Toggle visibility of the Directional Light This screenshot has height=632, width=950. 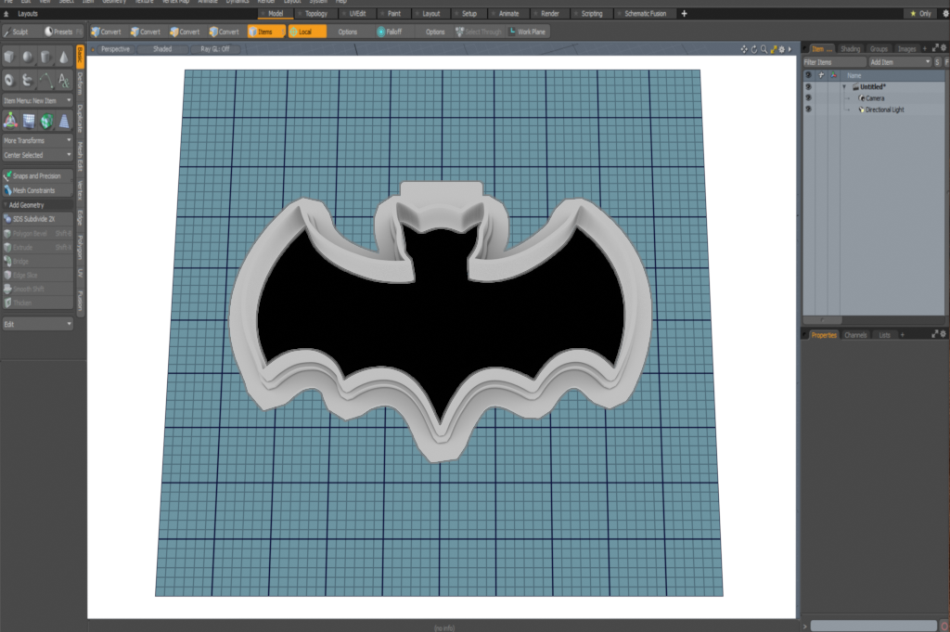(808, 110)
